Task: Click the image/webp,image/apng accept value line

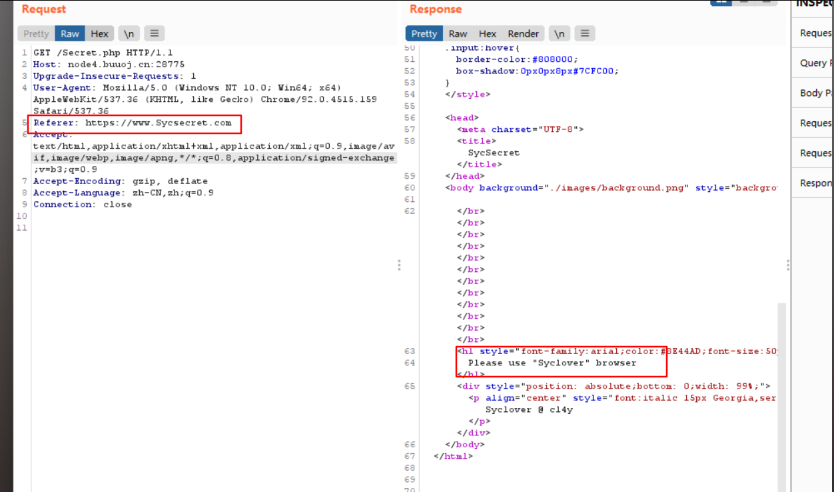Action: click(214, 158)
